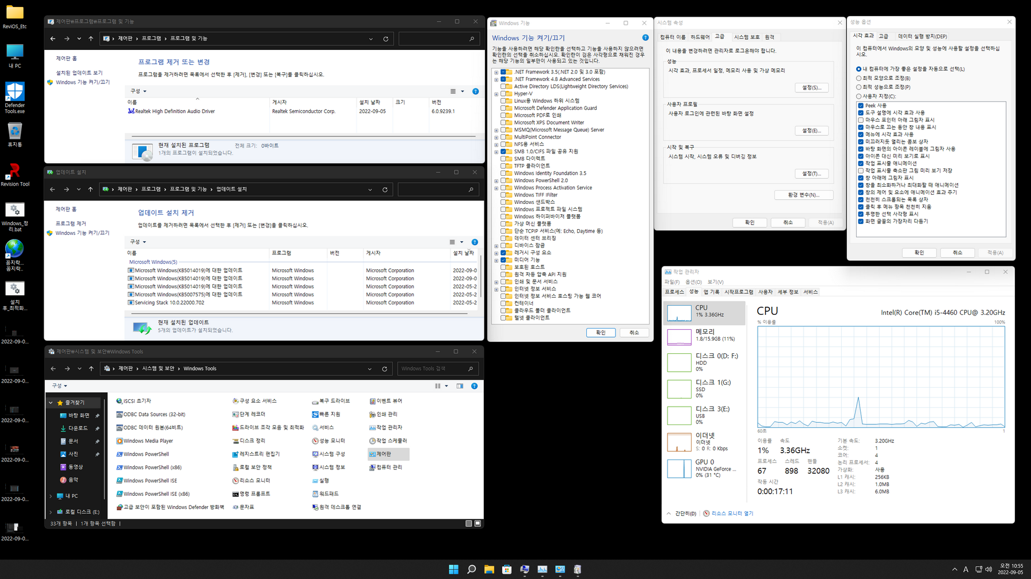Check the Hyper-V feature checkbox

[x=503, y=94]
